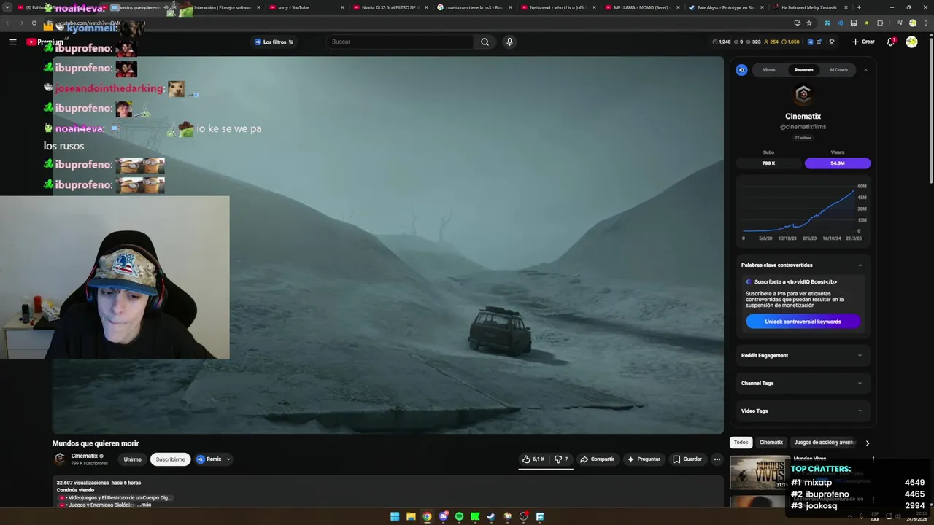Screen dimensions: 934x525
Task: Select Cinematix recommendation chip
Action: (771, 443)
